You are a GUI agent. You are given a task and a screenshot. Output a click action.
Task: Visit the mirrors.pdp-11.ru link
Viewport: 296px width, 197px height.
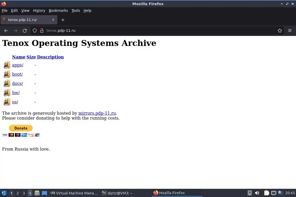click(97, 113)
